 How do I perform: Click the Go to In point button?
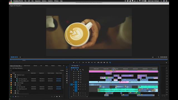83,62
